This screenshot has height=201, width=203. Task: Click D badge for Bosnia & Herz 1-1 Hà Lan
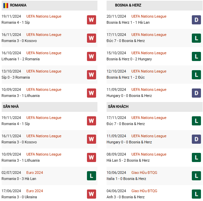196,20
